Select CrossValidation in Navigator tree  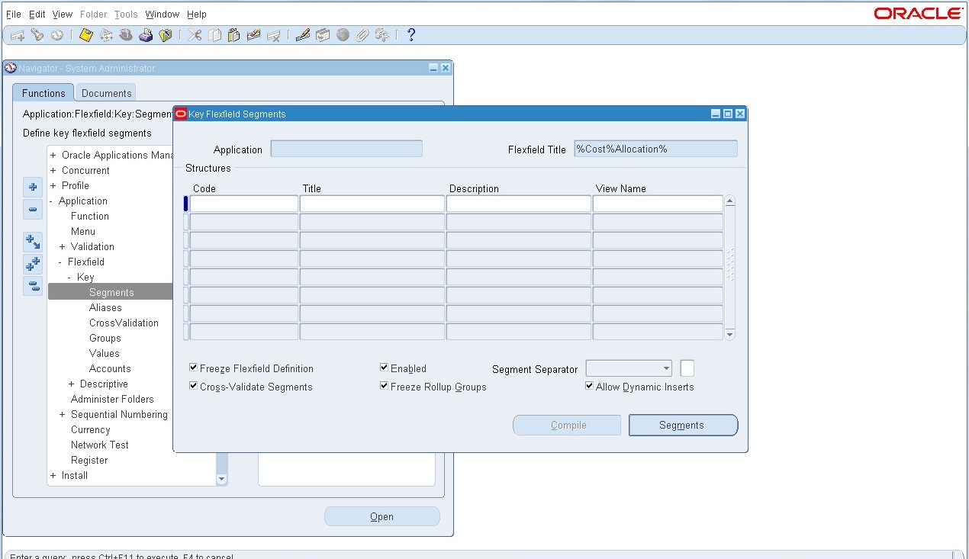tap(124, 323)
